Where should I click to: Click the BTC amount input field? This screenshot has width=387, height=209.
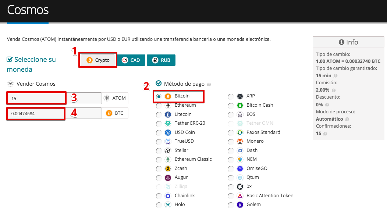pos(54,113)
